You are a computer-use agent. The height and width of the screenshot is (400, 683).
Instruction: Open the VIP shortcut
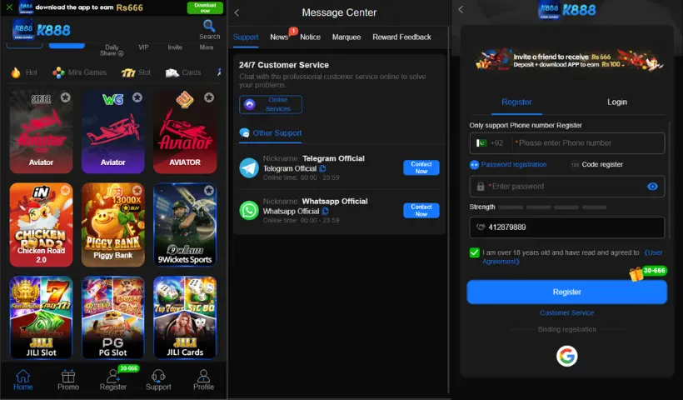[143, 47]
